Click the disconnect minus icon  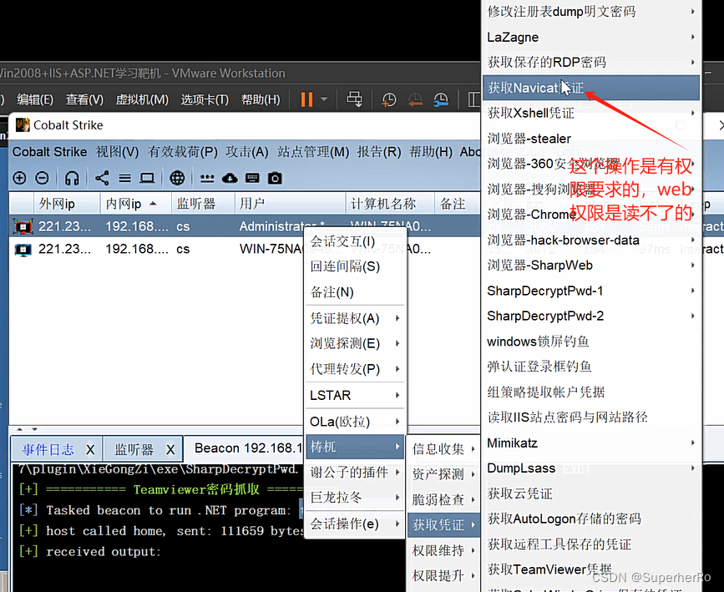coord(42,178)
